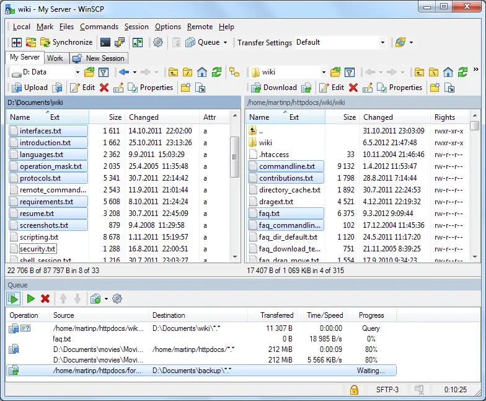This screenshot has height=401, width=486.
Task: Open remote Properties button
Action: pyautogui.click(x=399, y=88)
